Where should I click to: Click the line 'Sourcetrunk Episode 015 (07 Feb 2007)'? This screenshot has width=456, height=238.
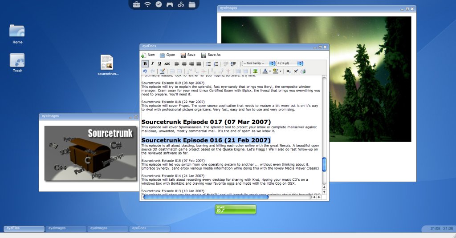173,161
